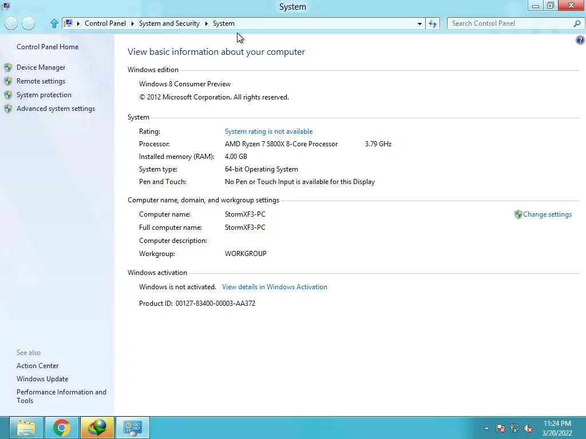Click the shield icon beside Advanced system settings
This screenshot has height=439, width=586.
click(8, 109)
